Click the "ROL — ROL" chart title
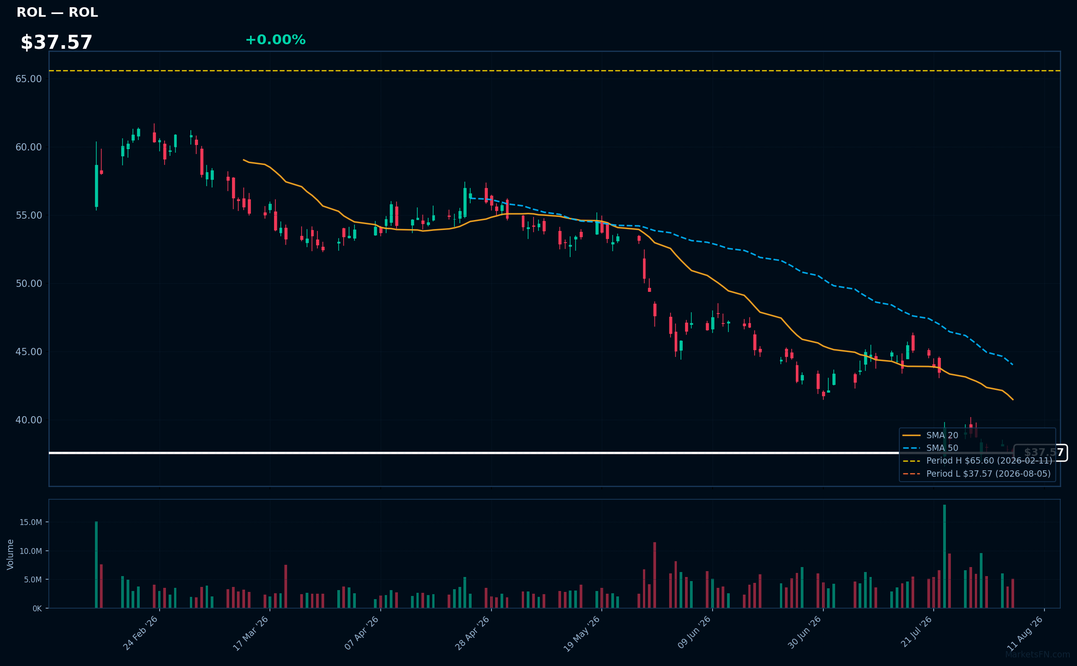 coord(57,12)
